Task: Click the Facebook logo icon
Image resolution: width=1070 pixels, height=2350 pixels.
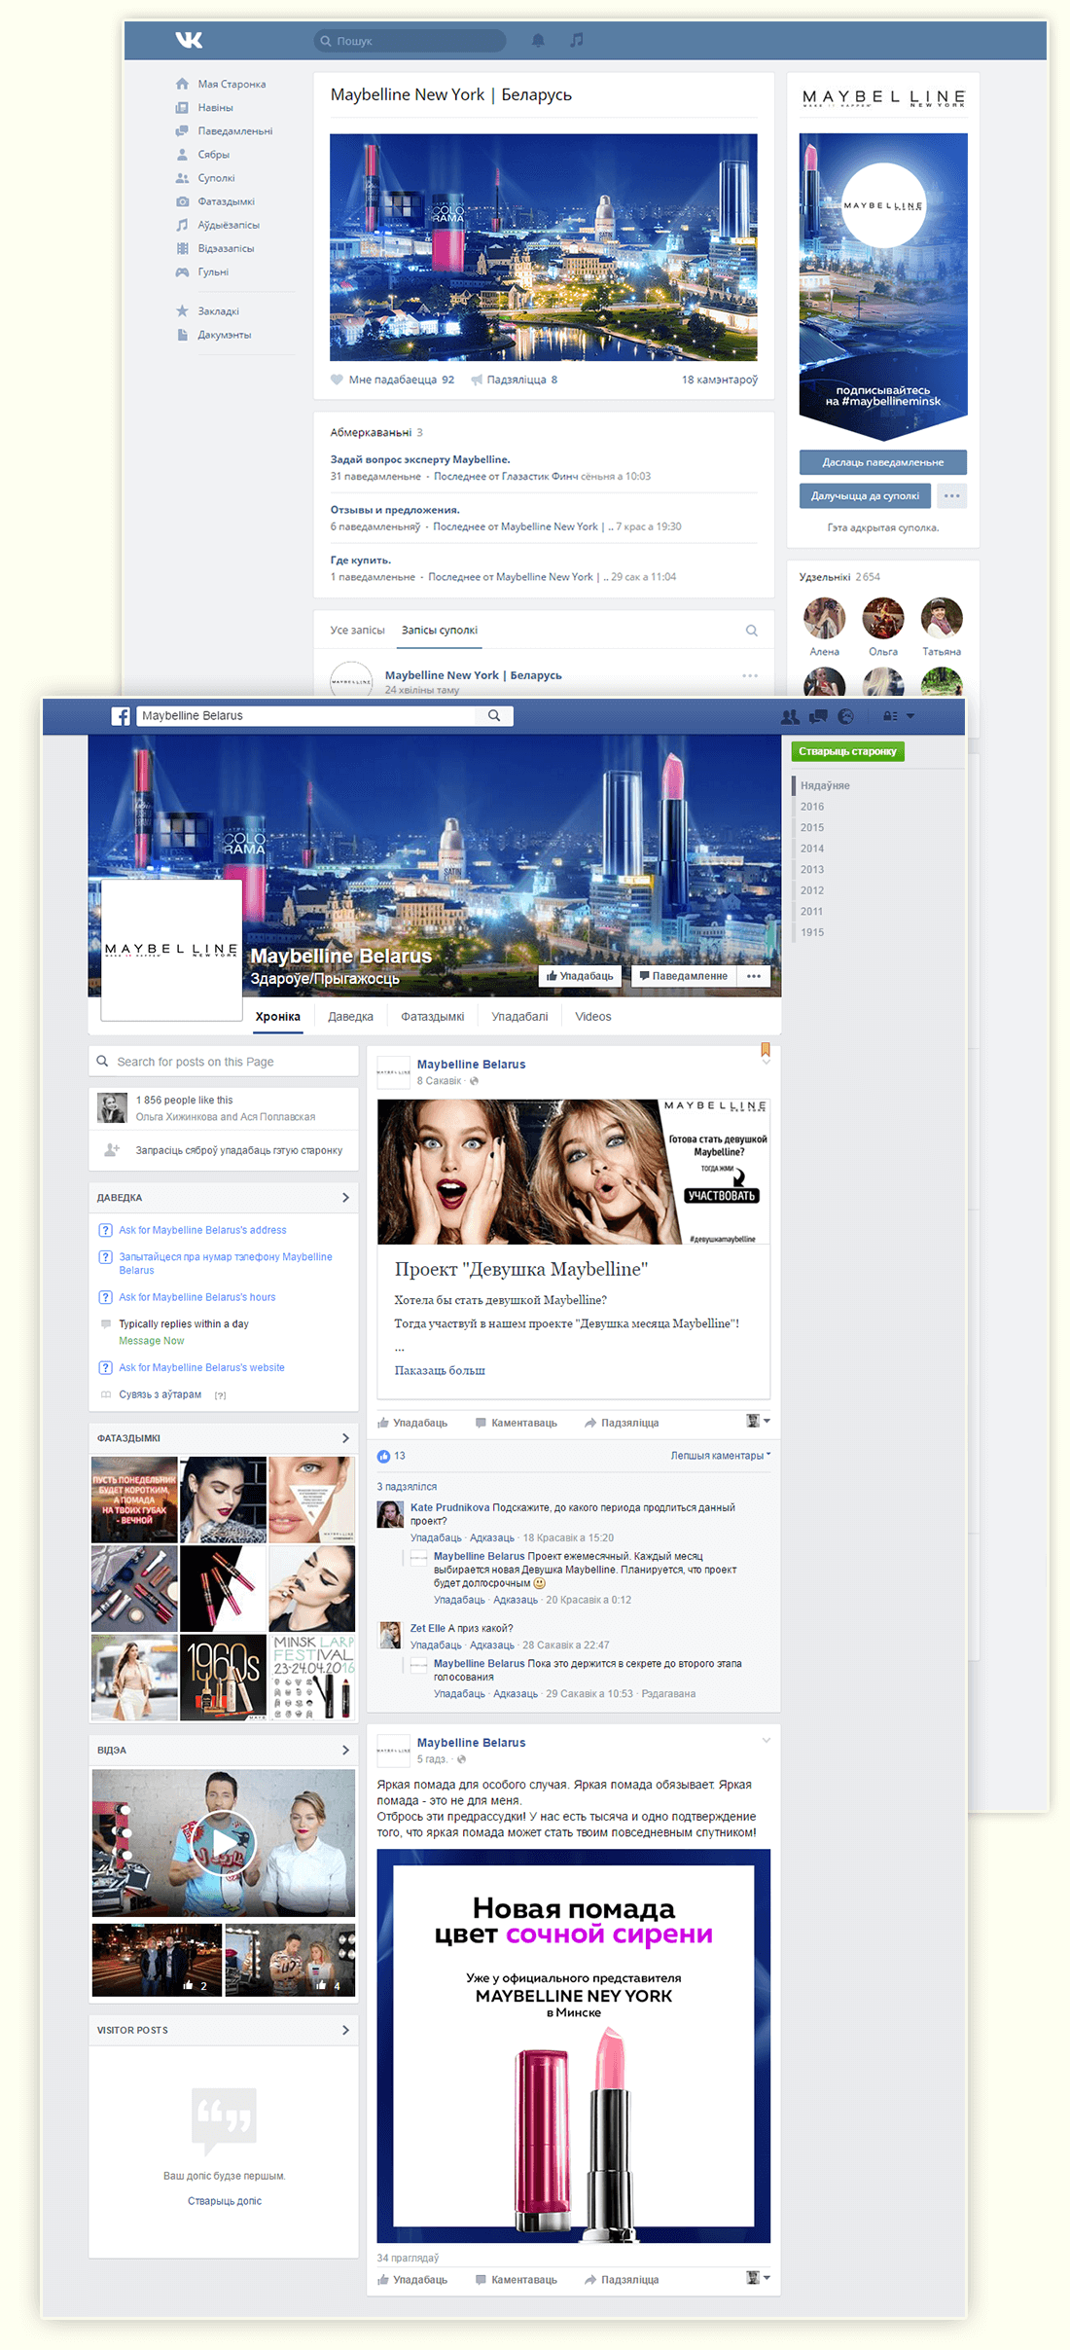Action: click(121, 716)
